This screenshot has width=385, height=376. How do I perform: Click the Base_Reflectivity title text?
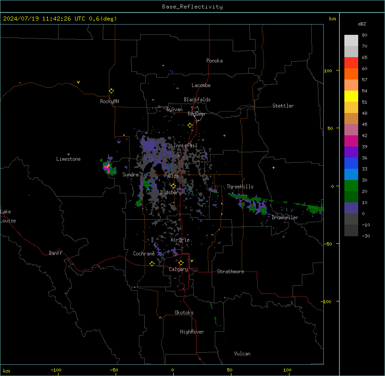[x=192, y=7]
